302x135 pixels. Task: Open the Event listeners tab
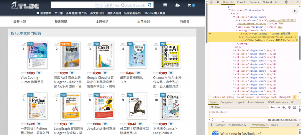coord(256,102)
